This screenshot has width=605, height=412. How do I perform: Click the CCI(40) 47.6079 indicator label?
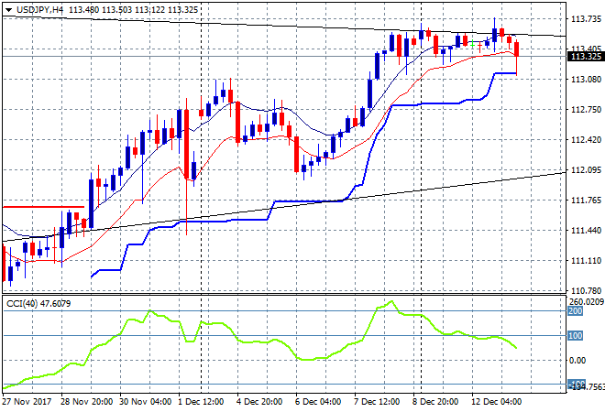38,304
